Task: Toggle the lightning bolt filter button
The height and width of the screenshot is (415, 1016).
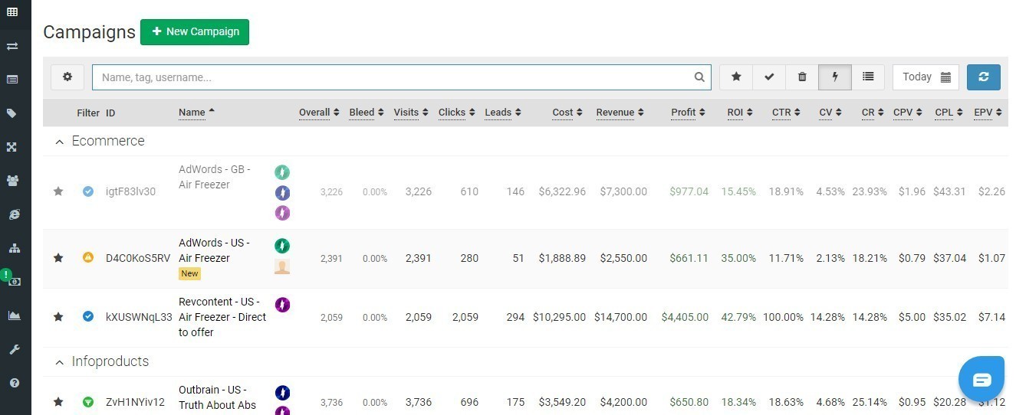Action: [x=835, y=77]
